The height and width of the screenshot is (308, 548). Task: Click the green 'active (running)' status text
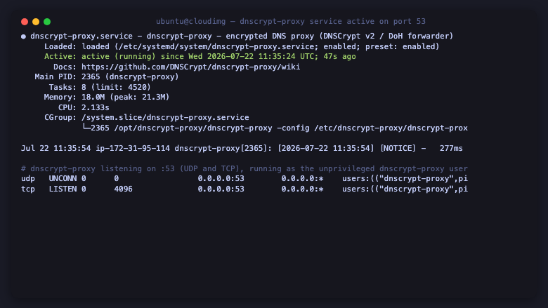pos(119,57)
